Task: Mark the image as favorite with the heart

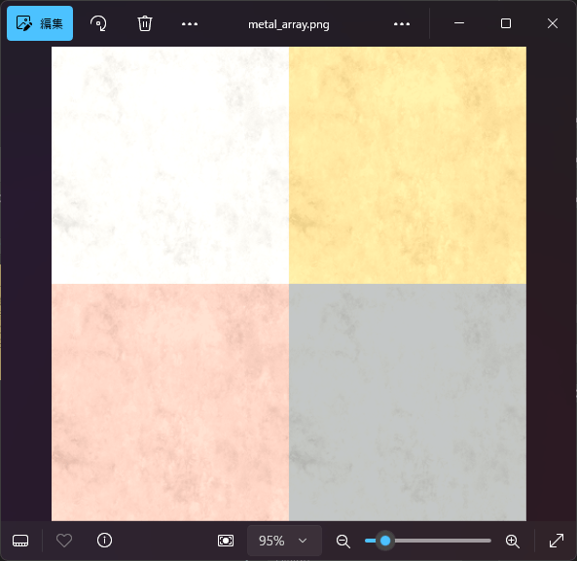Action: coord(64,541)
